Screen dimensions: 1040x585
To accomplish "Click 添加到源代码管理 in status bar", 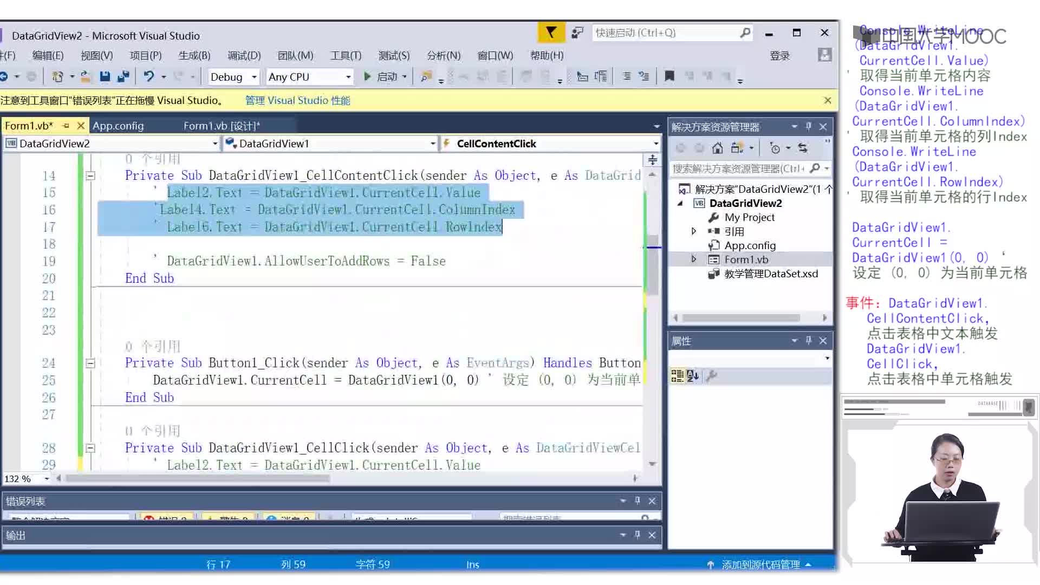I will pyautogui.click(x=760, y=564).
